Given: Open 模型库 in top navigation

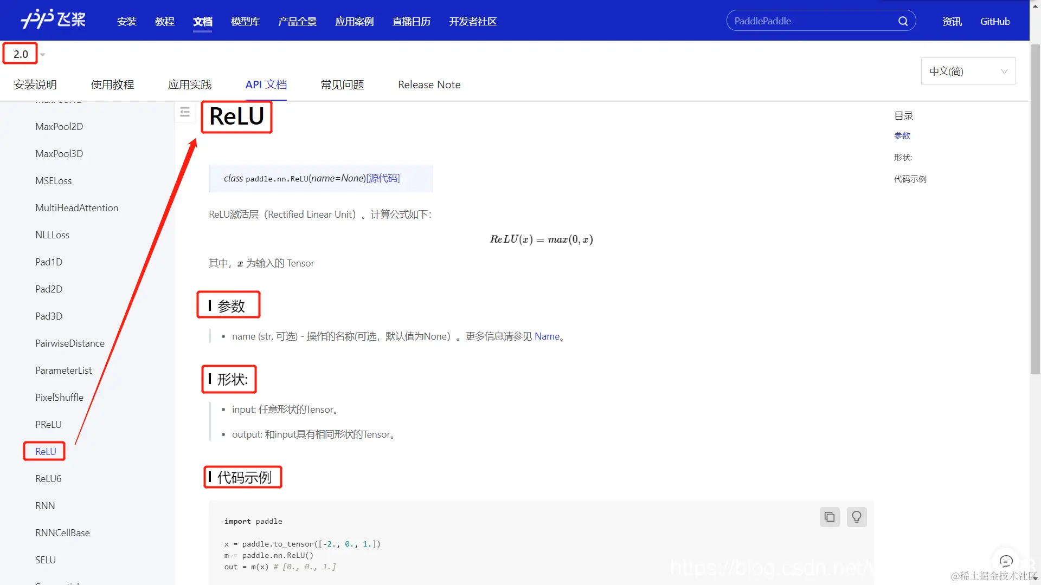Looking at the screenshot, I should [245, 22].
